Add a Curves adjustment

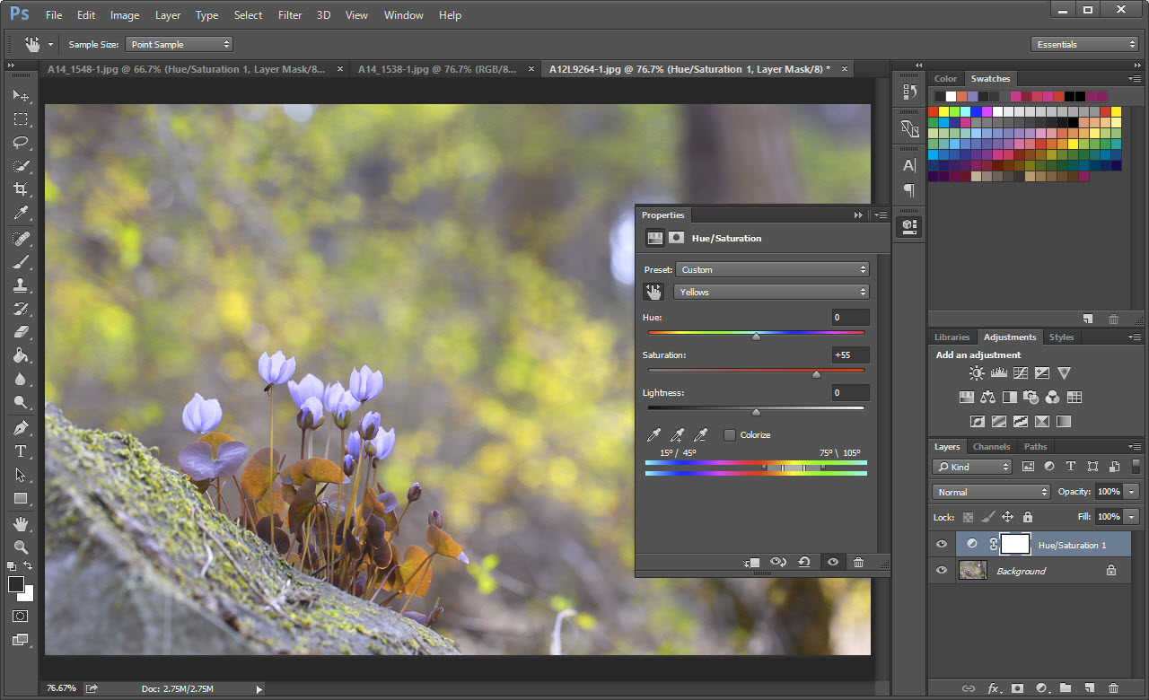(1021, 373)
